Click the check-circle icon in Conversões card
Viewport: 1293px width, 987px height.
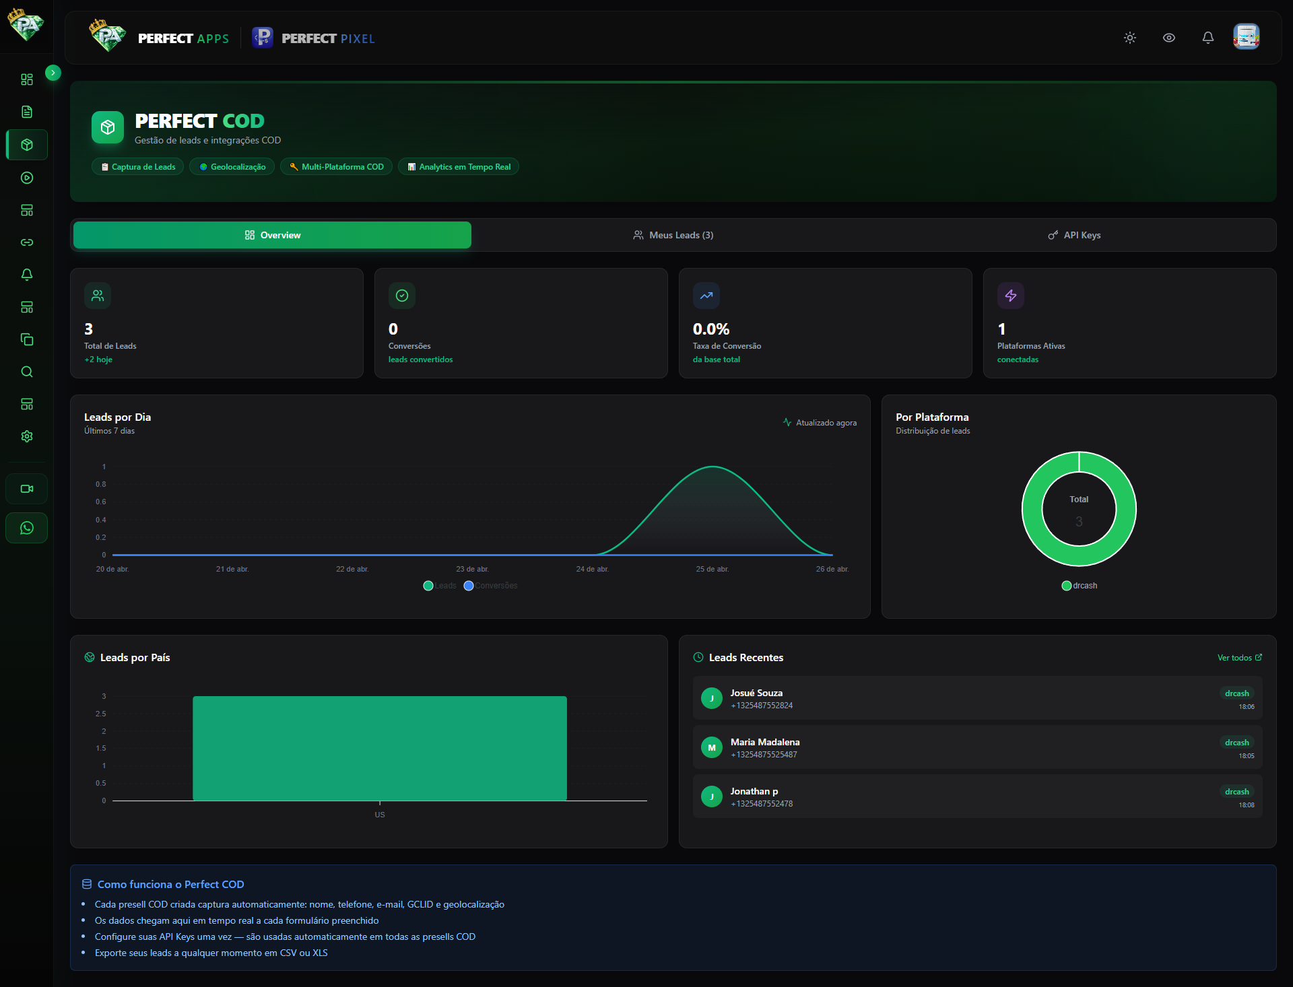402,296
